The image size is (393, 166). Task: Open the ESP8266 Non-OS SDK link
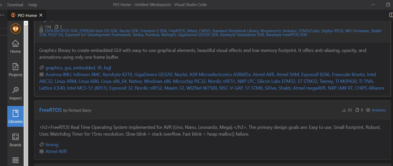[99, 31]
